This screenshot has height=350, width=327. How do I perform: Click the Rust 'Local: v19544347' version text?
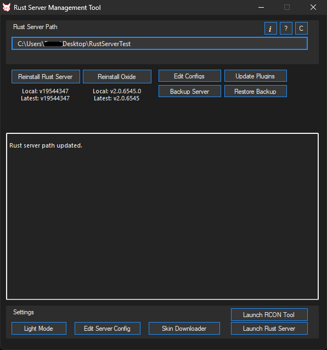(46, 91)
